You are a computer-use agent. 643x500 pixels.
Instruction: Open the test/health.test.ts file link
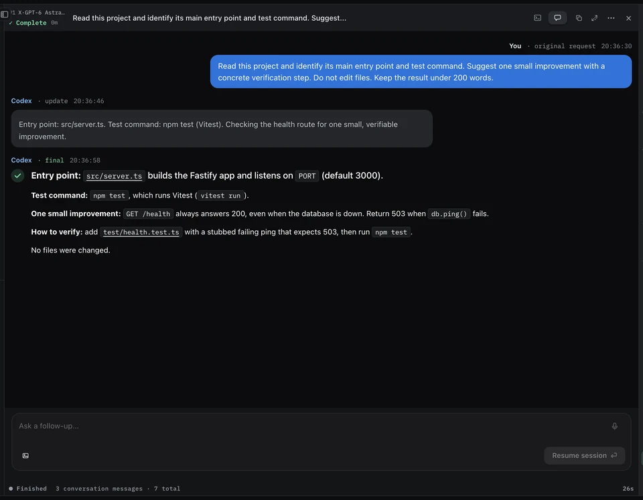click(141, 232)
